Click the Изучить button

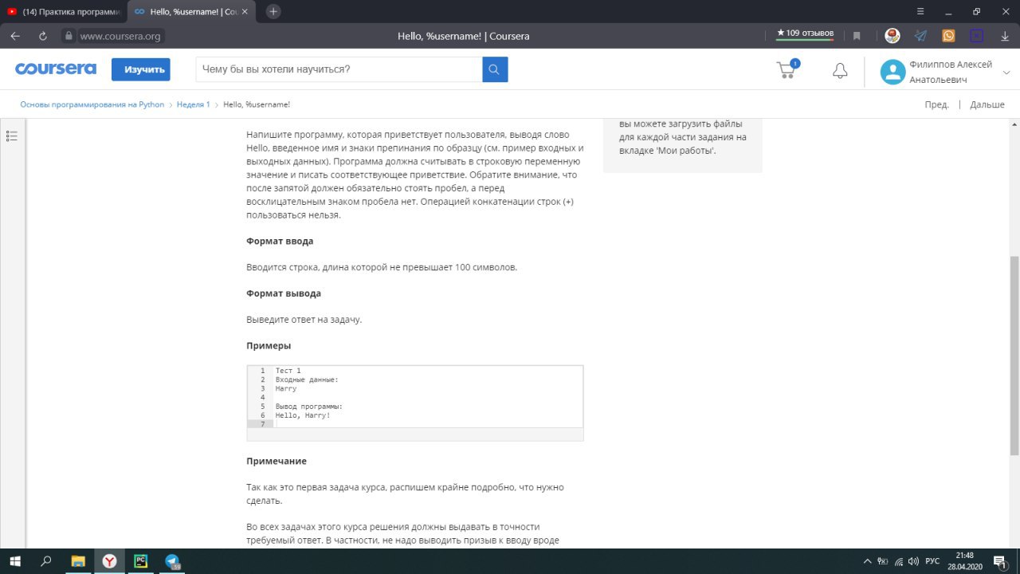[x=140, y=69]
